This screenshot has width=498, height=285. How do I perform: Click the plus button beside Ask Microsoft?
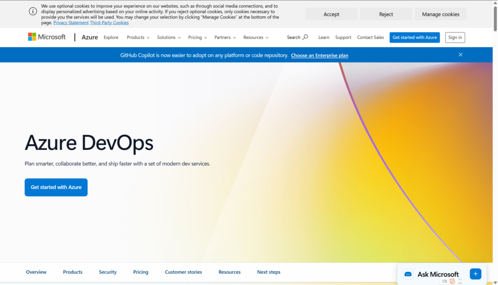476,274
